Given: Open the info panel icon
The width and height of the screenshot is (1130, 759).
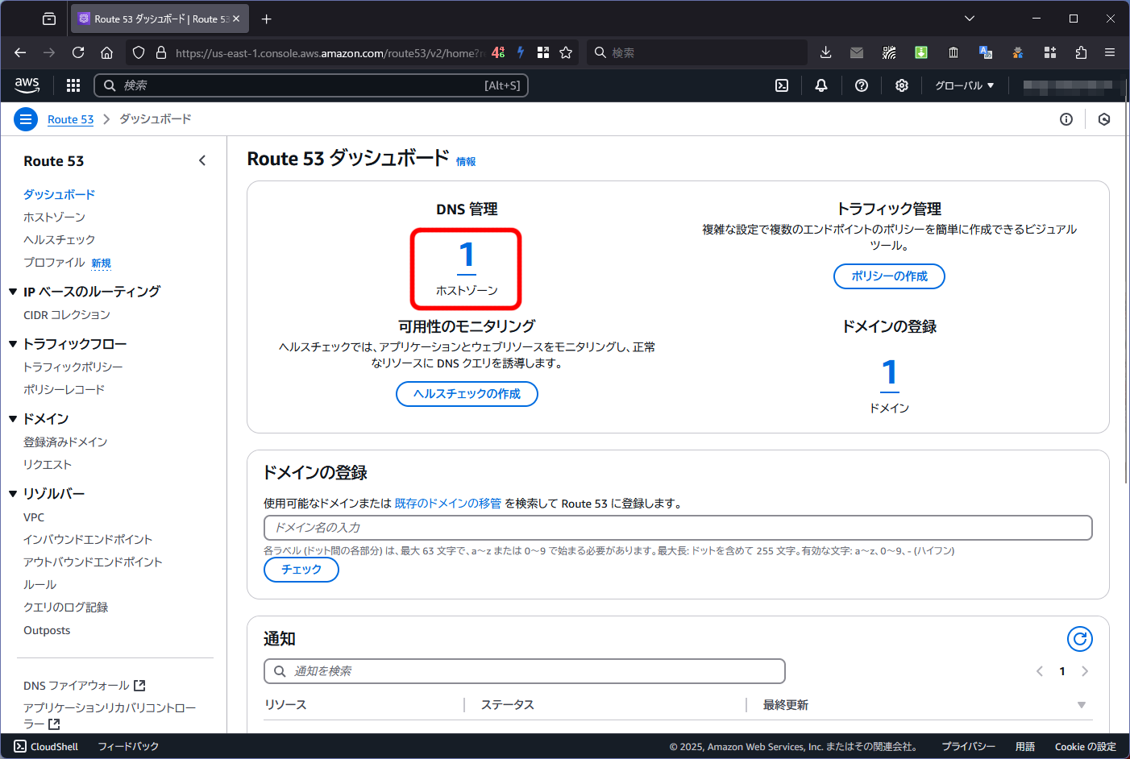Looking at the screenshot, I should [x=1066, y=119].
